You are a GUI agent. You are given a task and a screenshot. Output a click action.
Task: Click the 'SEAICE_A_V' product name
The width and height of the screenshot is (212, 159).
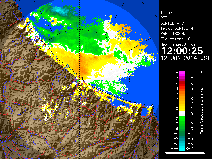point(172,23)
